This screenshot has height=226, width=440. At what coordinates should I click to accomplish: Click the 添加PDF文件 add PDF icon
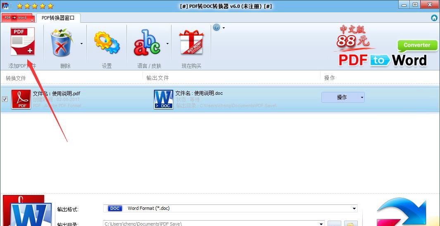[x=22, y=42]
